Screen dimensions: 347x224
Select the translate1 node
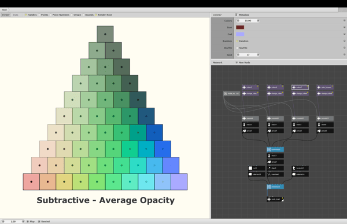(x=275, y=174)
